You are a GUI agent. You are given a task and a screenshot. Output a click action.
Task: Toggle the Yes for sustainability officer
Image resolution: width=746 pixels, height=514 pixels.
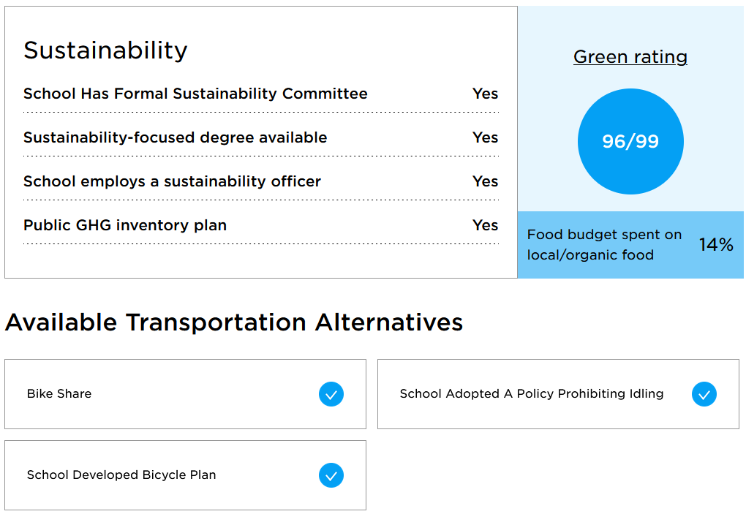pyautogui.click(x=485, y=181)
